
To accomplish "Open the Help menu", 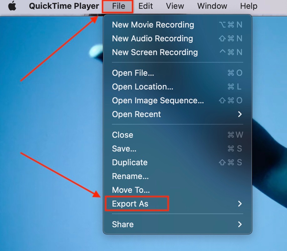I will click(249, 6).
